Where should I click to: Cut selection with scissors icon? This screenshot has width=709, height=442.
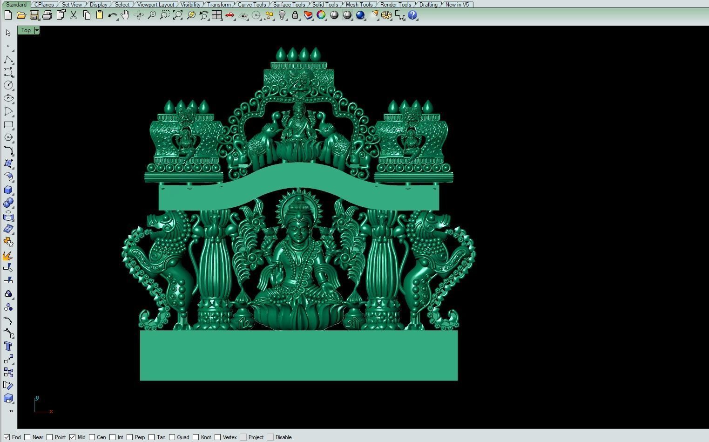point(73,15)
